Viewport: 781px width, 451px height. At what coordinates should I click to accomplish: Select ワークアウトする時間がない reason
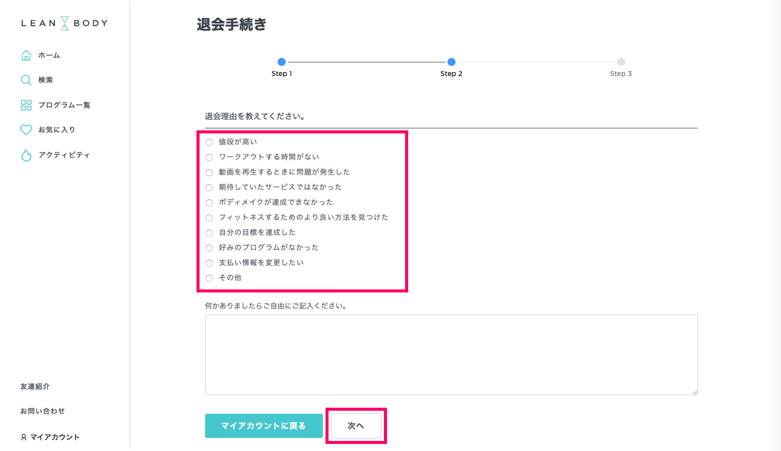point(209,158)
